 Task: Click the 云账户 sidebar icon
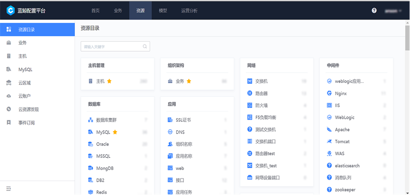(x=9, y=96)
